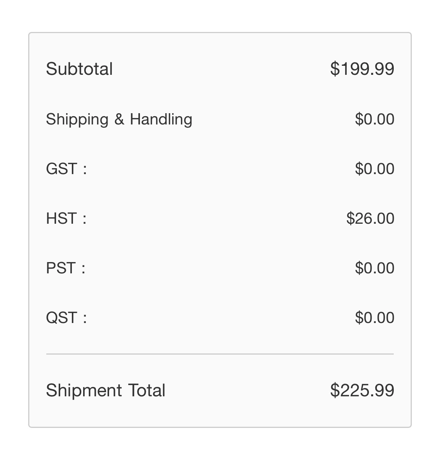Select the QST $0.00 value
Image resolution: width=440 pixels, height=464 pixels.
coord(375,318)
